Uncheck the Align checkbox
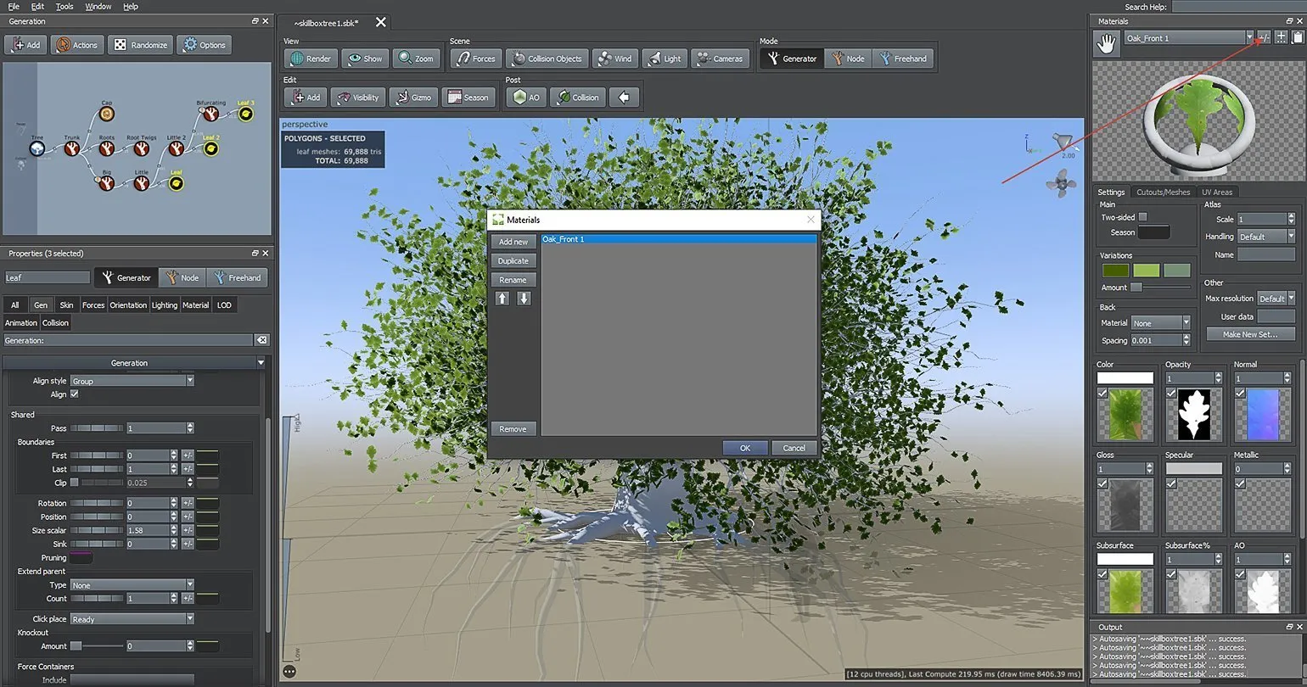The height and width of the screenshot is (687, 1307). click(75, 394)
